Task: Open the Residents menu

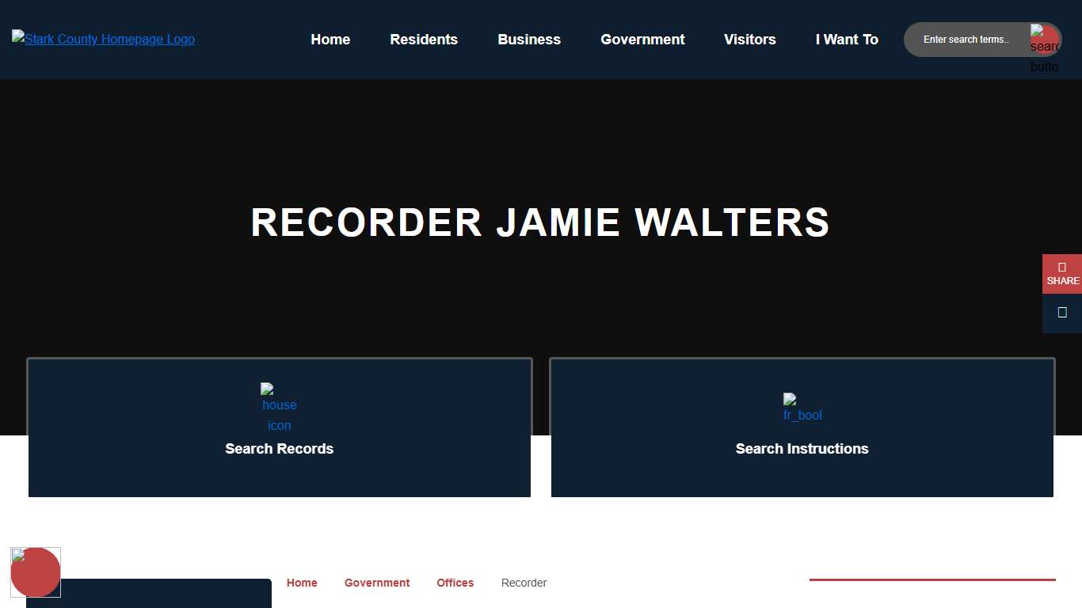Action: point(424,40)
